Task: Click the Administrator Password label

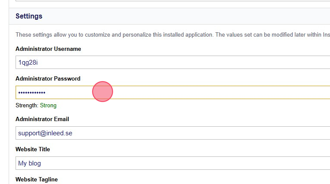Action: point(48,78)
